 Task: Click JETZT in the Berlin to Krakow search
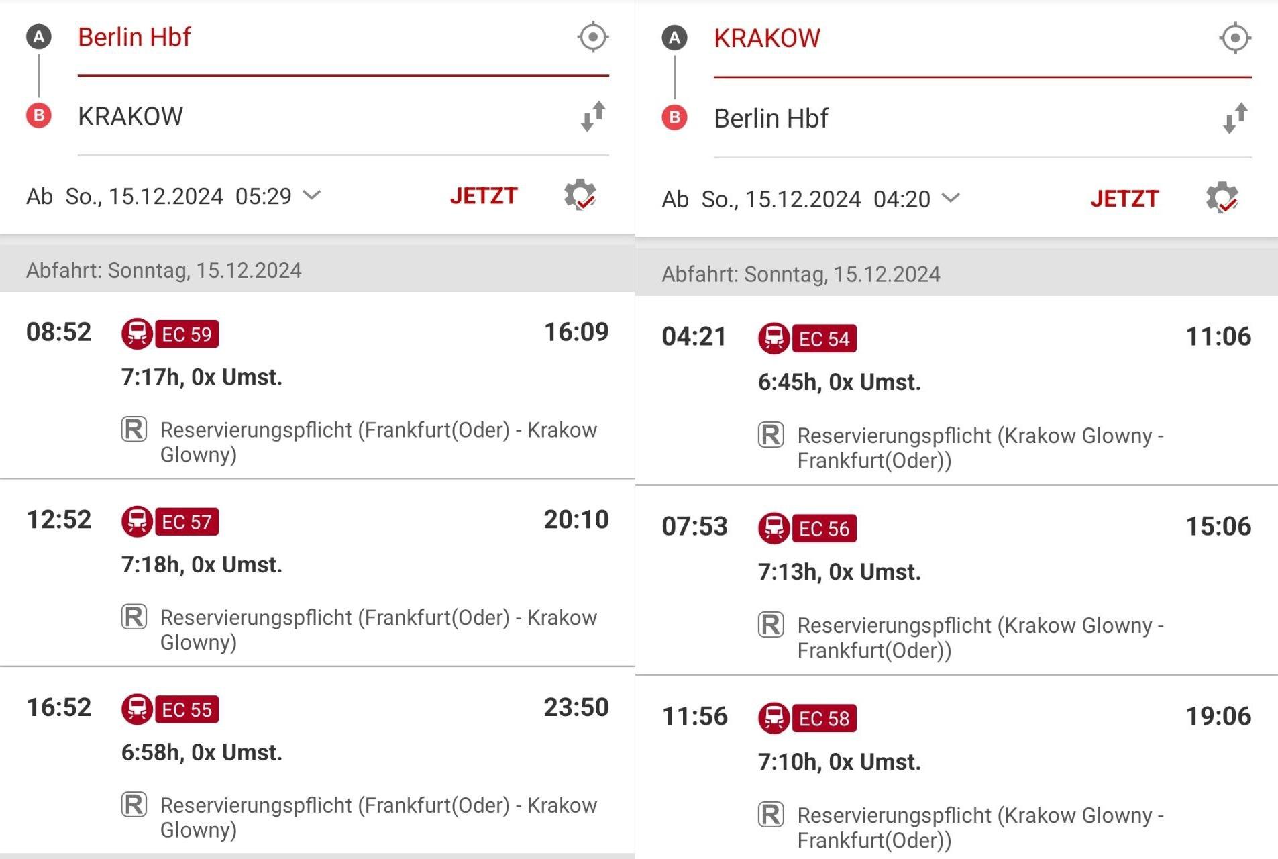click(484, 196)
